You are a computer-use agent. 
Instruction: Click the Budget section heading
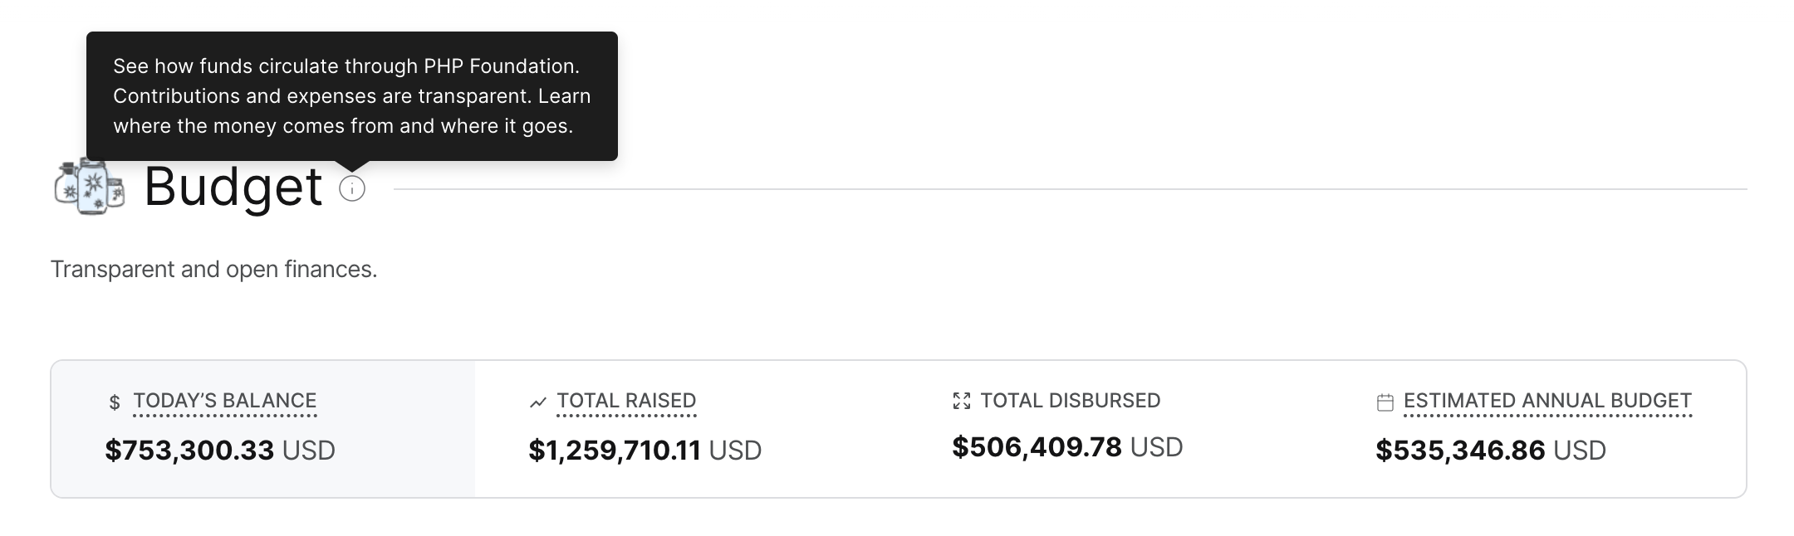pos(233,187)
